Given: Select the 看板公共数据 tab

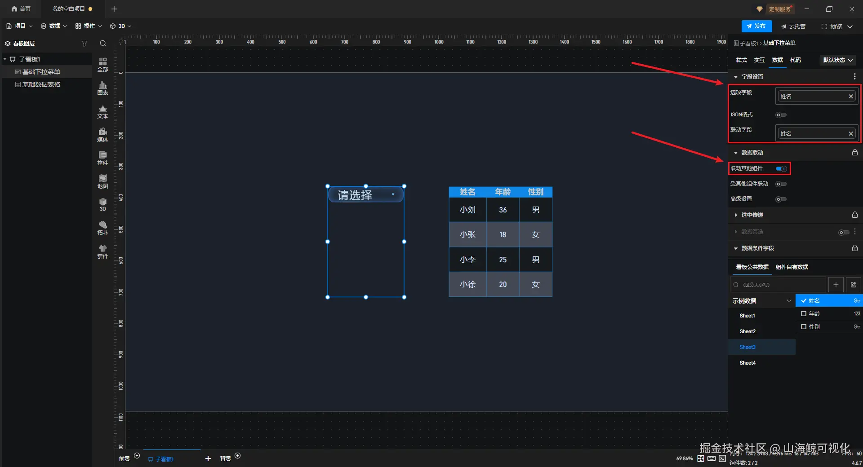Looking at the screenshot, I should pos(752,267).
